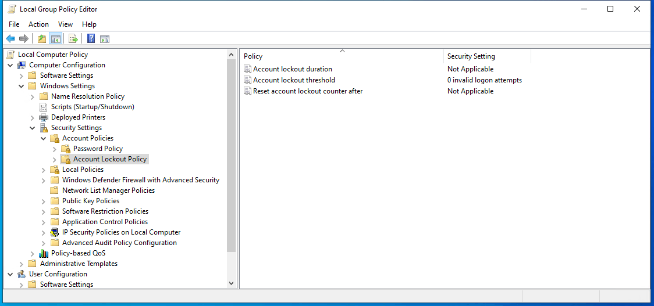Expand the Password Policy node
The height and width of the screenshot is (306, 654).
[54, 149]
